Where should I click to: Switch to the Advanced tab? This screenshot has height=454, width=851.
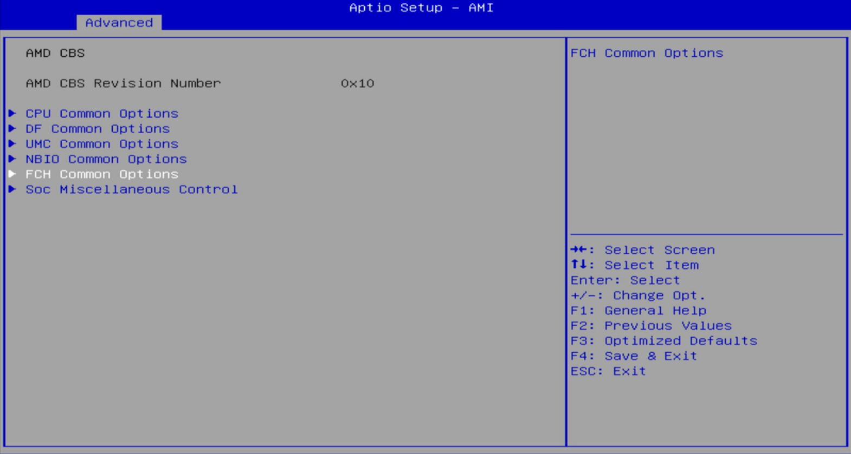coord(119,23)
